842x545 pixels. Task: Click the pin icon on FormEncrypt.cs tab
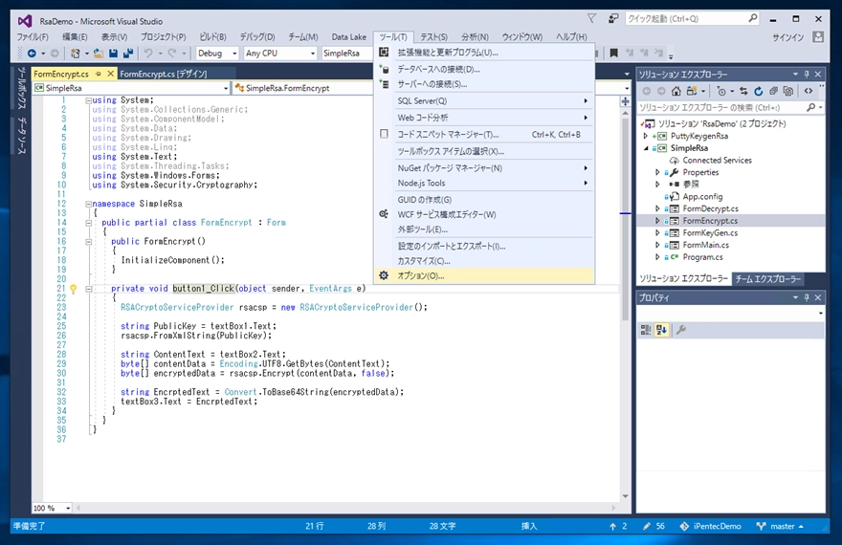tap(99, 74)
